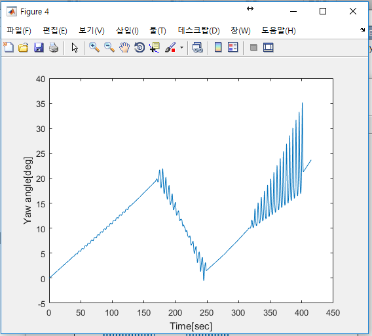Image resolution: width=372 pixels, height=336 pixels.
Task: Click the Time[sec] axis label
Action: click(191, 326)
